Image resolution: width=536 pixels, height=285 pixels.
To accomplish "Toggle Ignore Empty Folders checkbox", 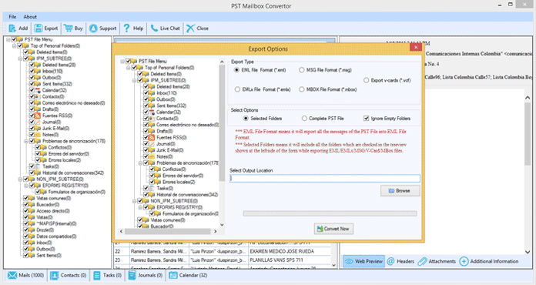I will tap(366, 119).
